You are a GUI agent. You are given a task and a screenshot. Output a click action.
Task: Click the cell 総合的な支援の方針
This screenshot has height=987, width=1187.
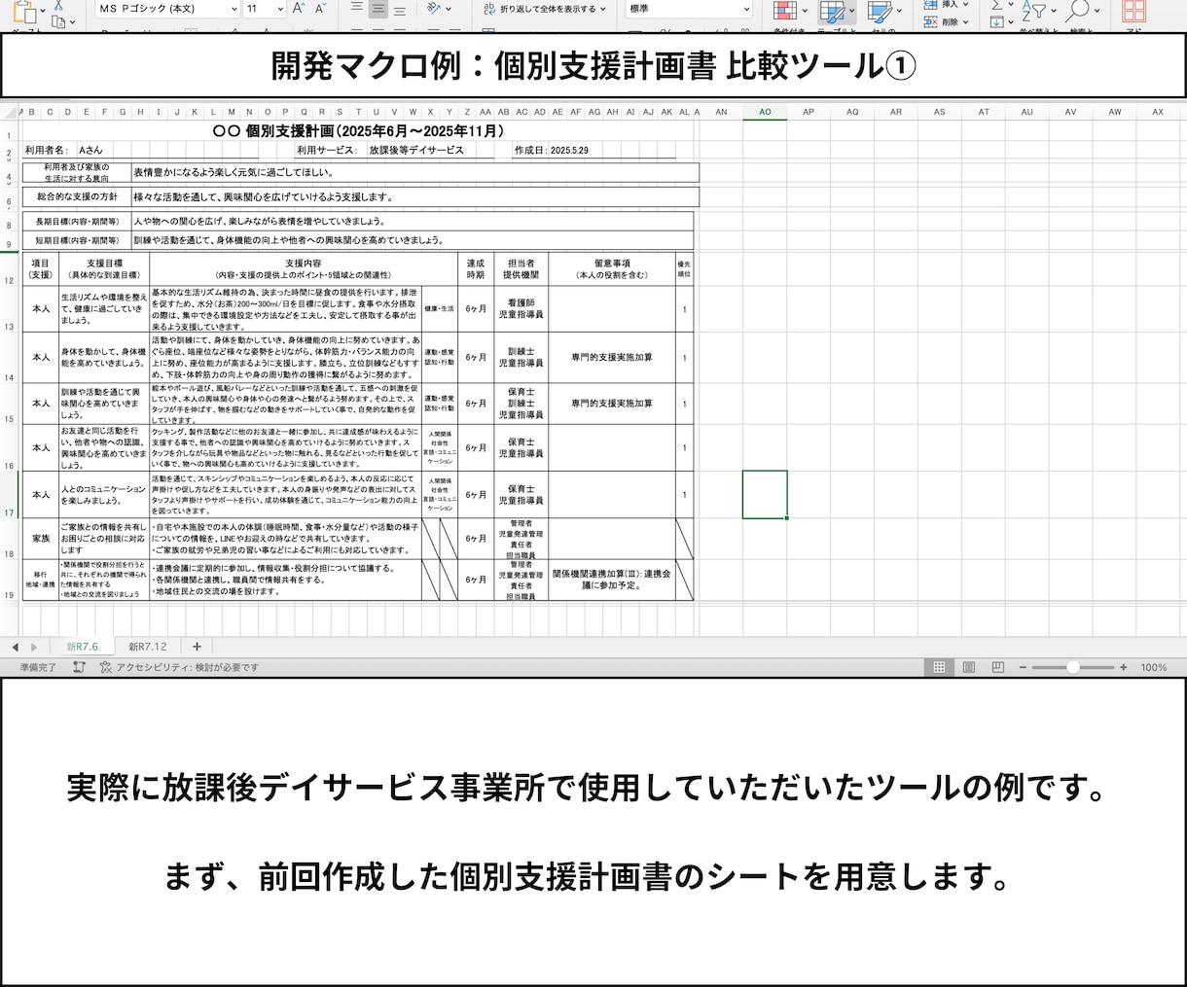[x=77, y=196]
